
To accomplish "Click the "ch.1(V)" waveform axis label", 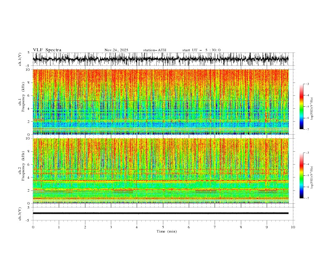I will click(x=20, y=59).
